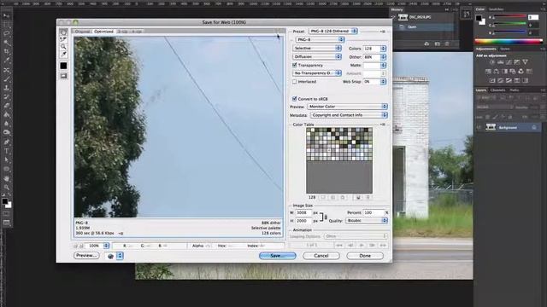Click the Save button
This screenshot has width=547, height=307.
click(278, 256)
